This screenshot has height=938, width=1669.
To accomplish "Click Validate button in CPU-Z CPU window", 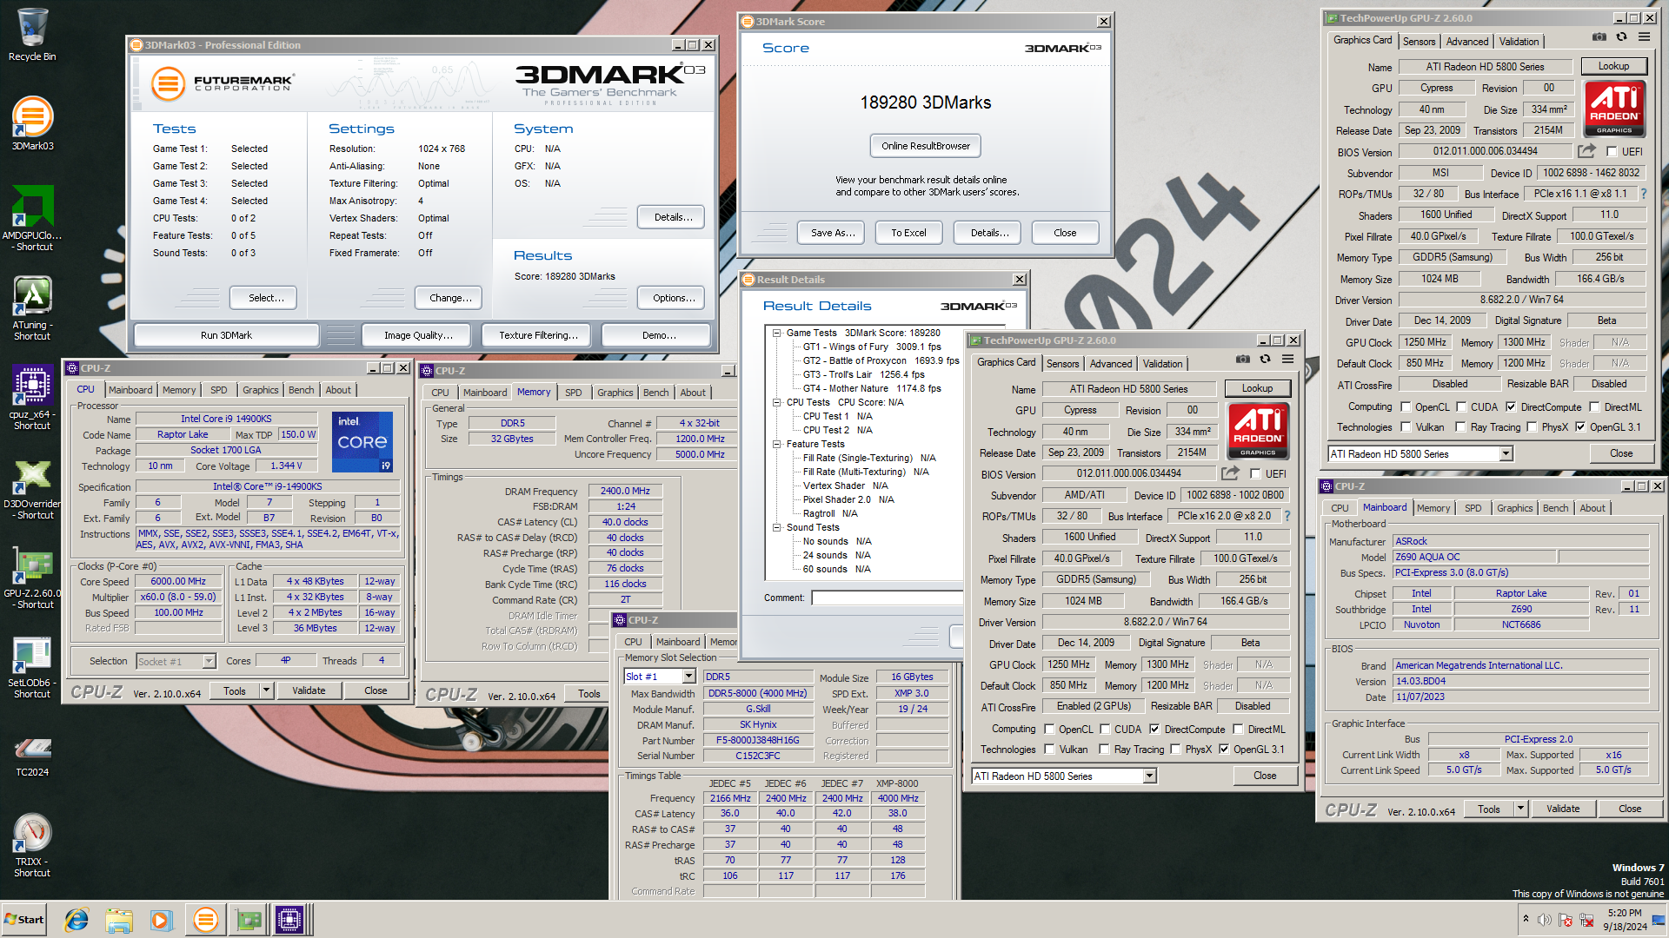I will (x=309, y=690).
